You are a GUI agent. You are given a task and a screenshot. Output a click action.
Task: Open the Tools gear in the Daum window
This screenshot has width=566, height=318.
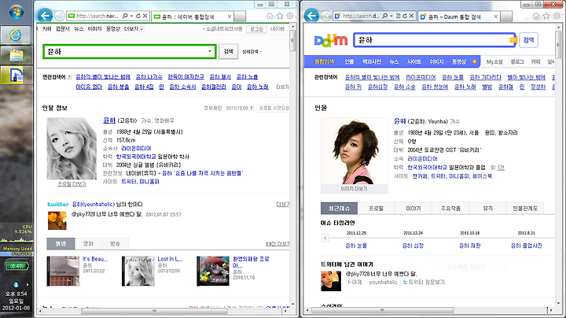[x=557, y=16]
